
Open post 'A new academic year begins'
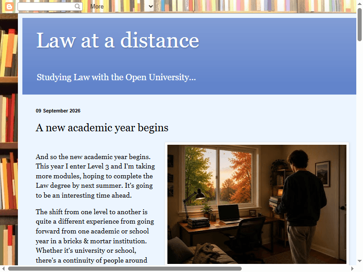(102, 128)
